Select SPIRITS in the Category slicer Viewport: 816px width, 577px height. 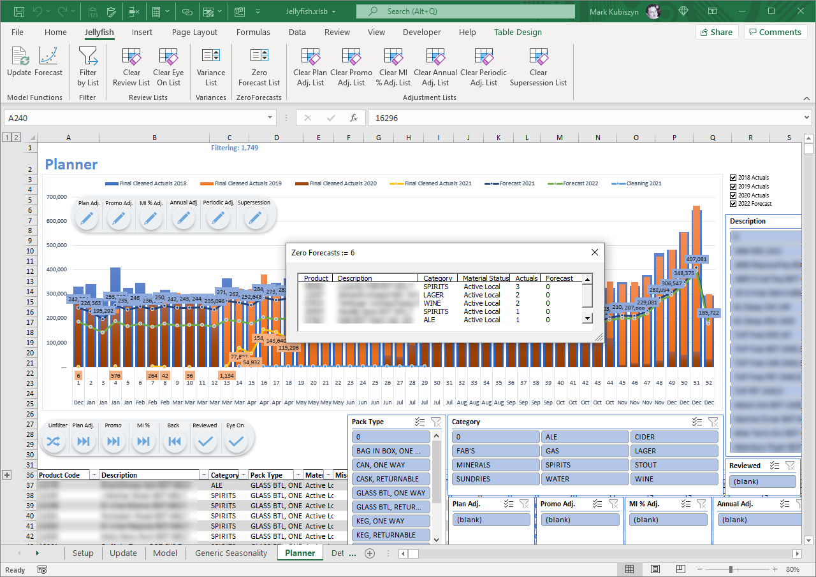(585, 465)
